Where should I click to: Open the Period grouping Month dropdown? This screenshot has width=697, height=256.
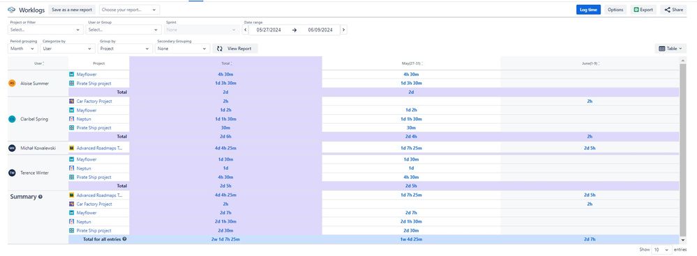click(22, 49)
